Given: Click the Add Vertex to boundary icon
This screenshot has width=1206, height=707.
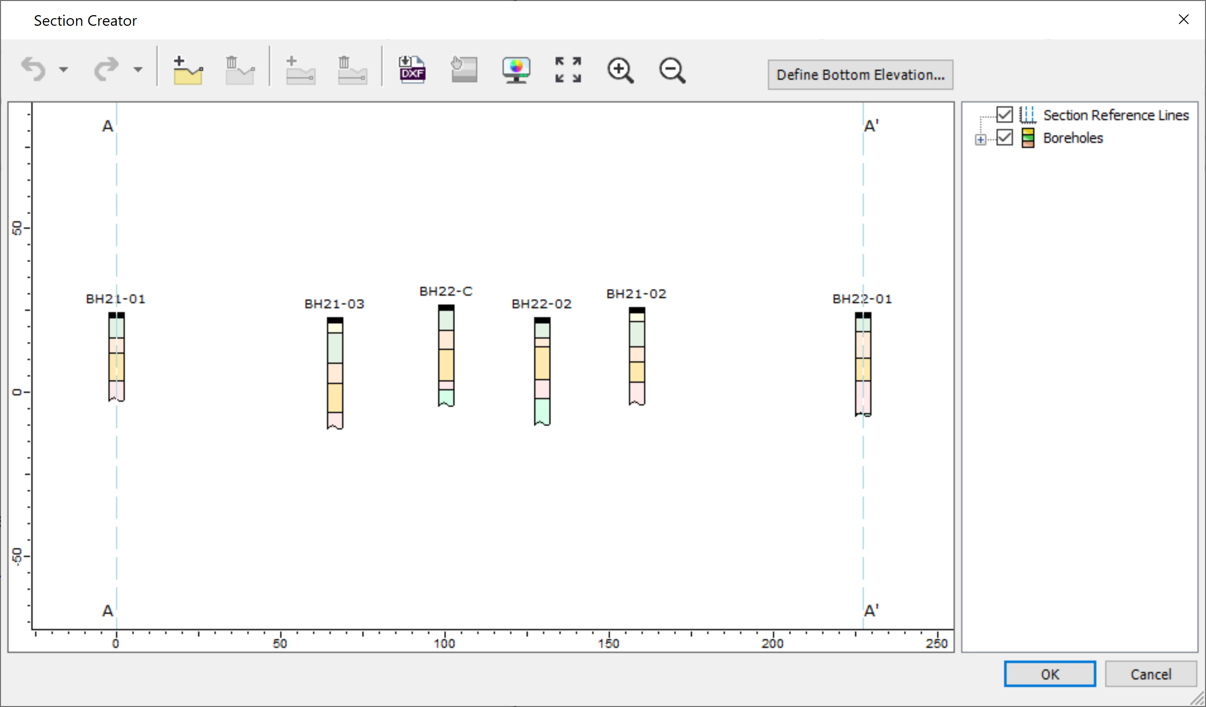Looking at the screenshot, I should [x=301, y=70].
